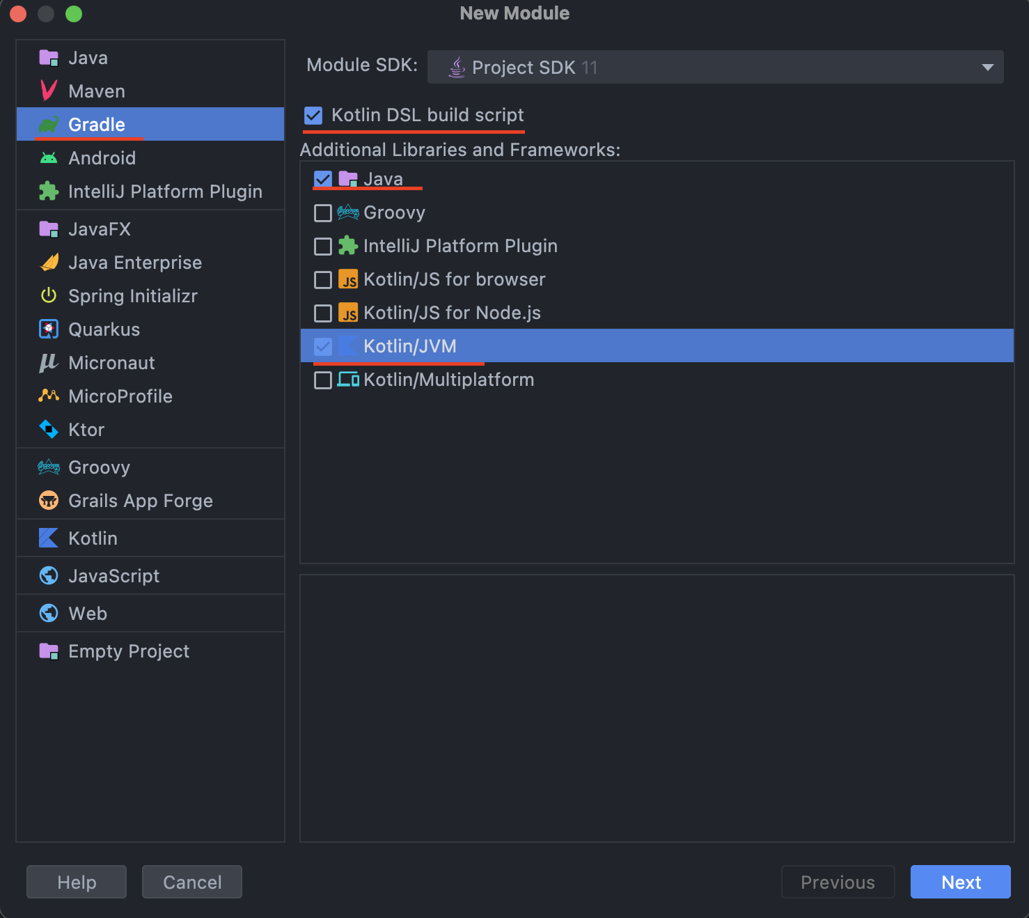Select Kotlin project type label
The height and width of the screenshot is (918, 1029).
(x=93, y=538)
